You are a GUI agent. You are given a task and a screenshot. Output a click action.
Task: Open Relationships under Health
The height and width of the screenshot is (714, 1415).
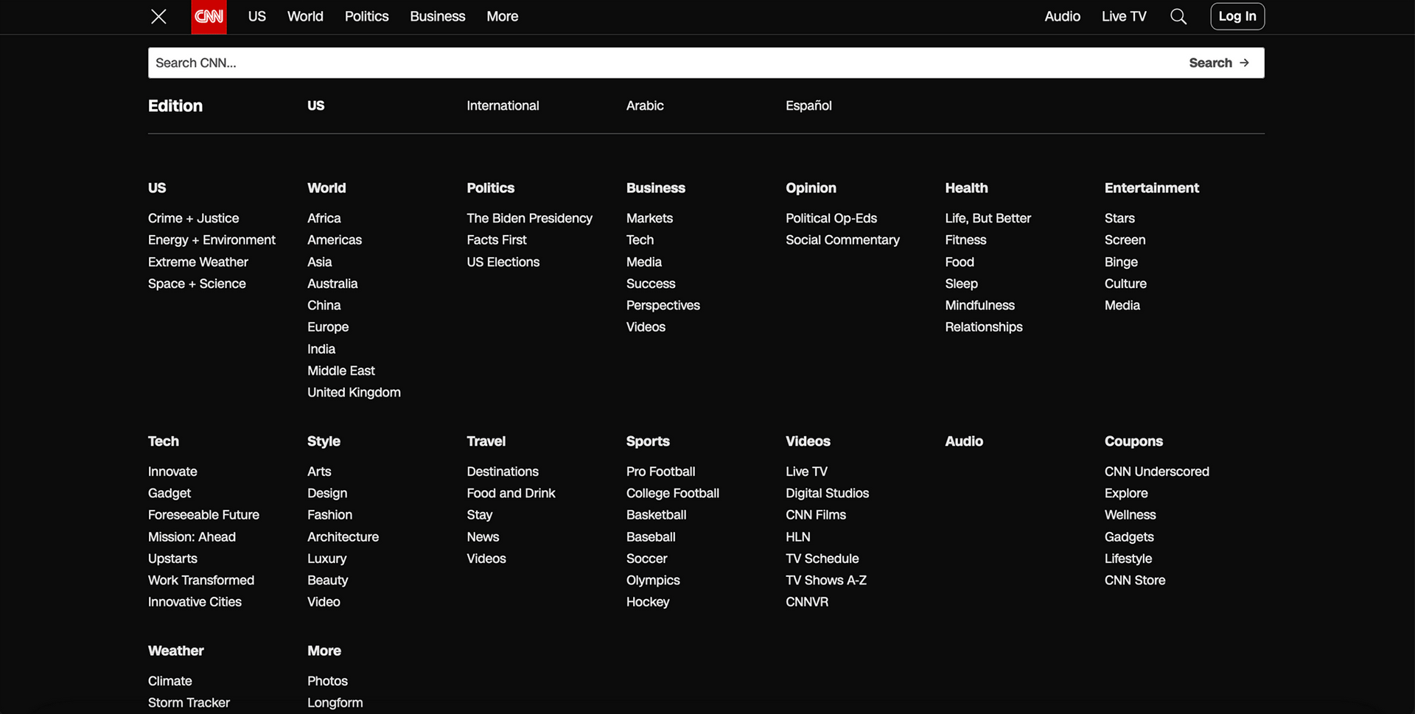tap(984, 326)
